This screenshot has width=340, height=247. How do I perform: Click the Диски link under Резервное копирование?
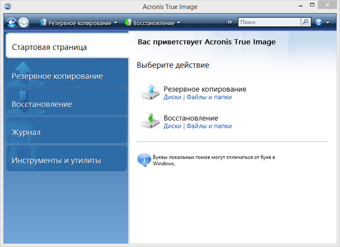coord(172,97)
